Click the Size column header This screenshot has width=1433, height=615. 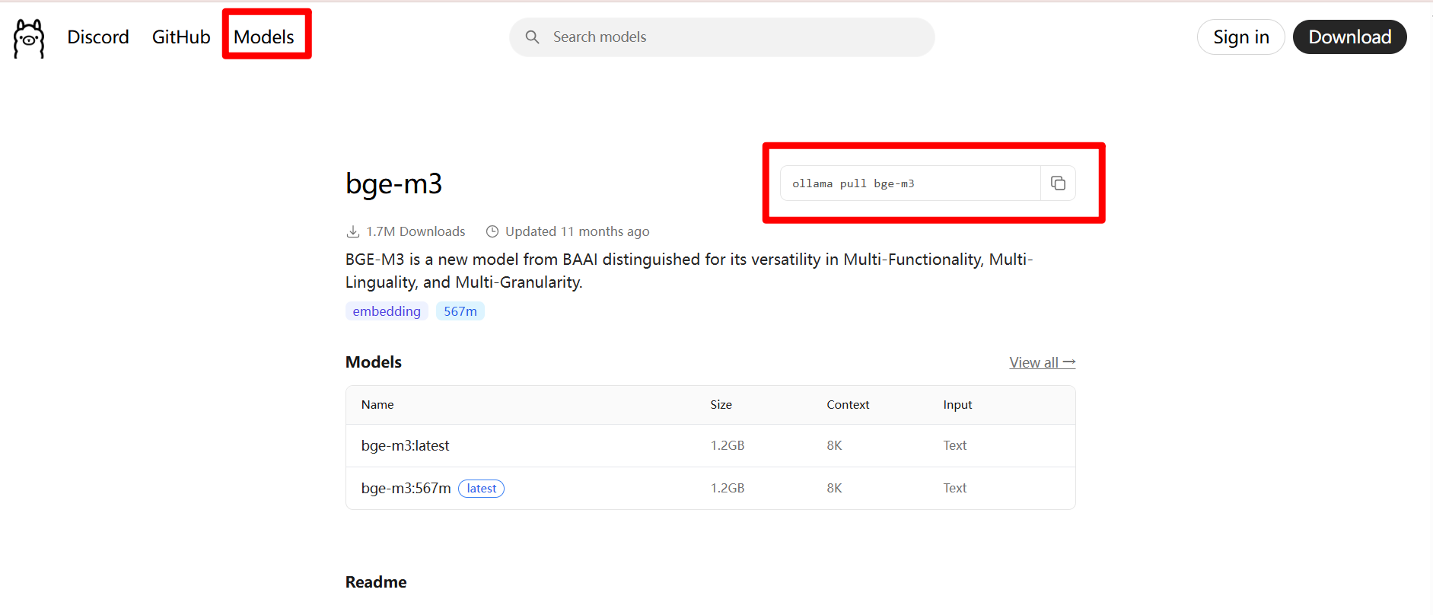[x=721, y=405]
